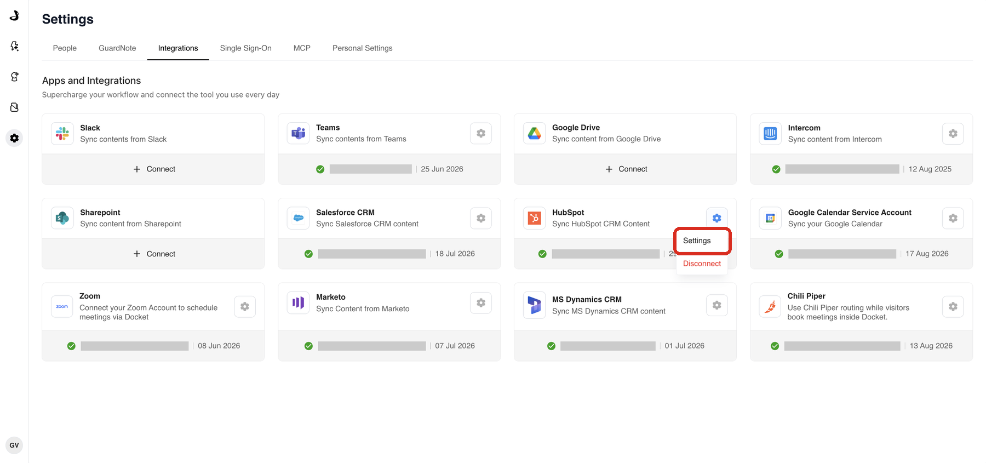Switch to the GuardNote tab

(117, 48)
